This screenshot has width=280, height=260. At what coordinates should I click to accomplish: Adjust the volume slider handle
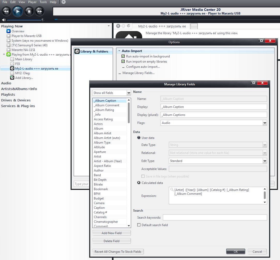click(42, 20)
